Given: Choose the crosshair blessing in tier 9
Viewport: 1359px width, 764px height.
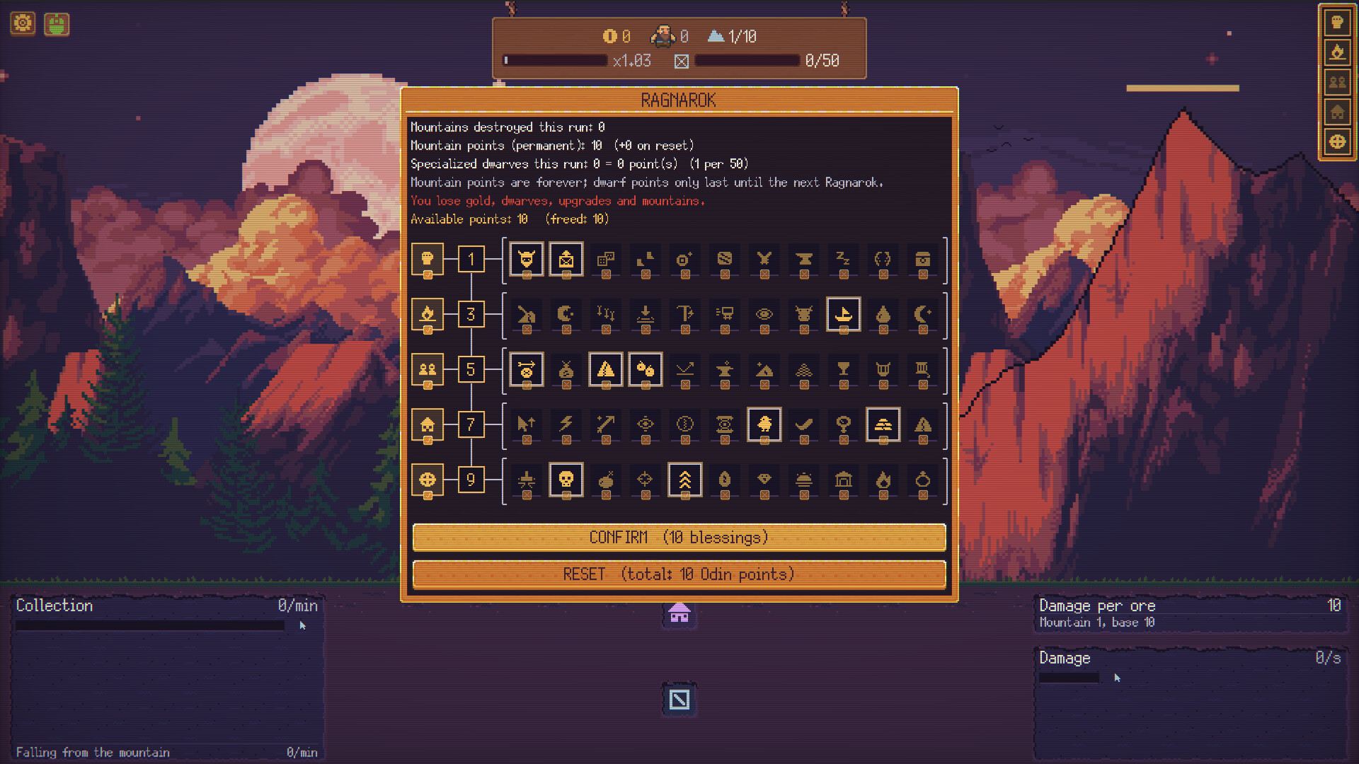Looking at the screenshot, I should 646,480.
